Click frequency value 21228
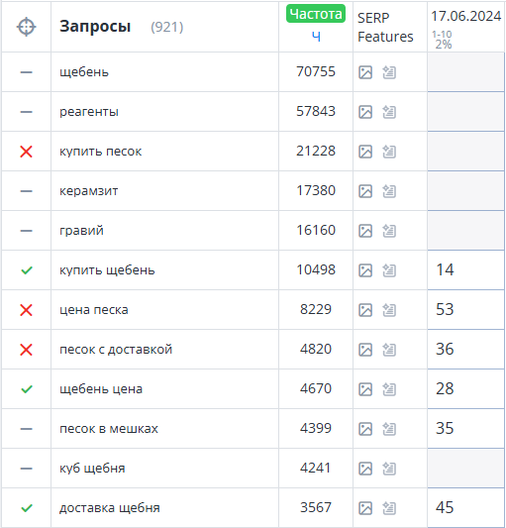 [316, 151]
